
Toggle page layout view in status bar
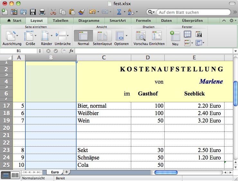click(x=15, y=175)
